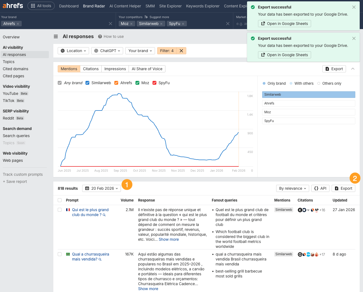The height and width of the screenshot is (292, 363).
Task: Click the How to use help icon
Action: pyautogui.click(x=100, y=36)
